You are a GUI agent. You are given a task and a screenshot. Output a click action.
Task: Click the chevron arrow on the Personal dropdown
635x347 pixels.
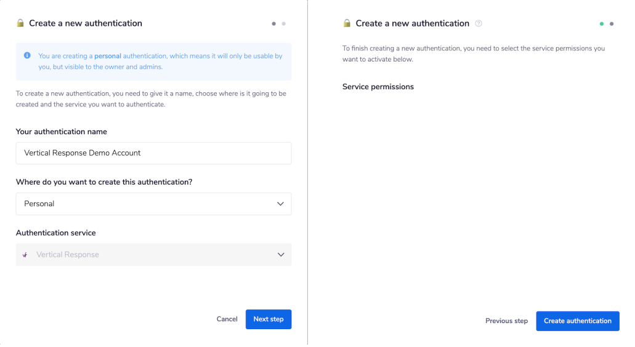pos(281,204)
